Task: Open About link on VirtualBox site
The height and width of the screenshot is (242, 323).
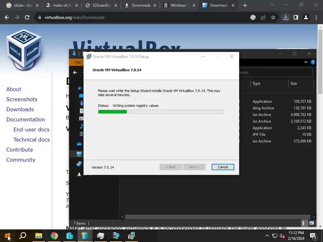Action: [x=14, y=89]
